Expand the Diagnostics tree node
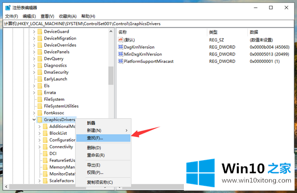This screenshot has height=193, width=297. [34, 65]
